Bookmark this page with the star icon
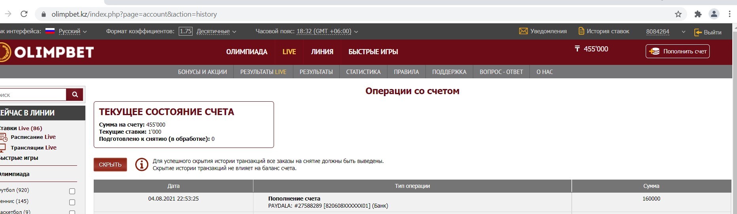The width and height of the screenshot is (737, 214). [678, 14]
